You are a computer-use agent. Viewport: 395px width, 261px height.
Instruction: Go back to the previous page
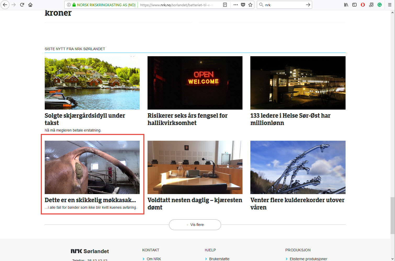5,5
